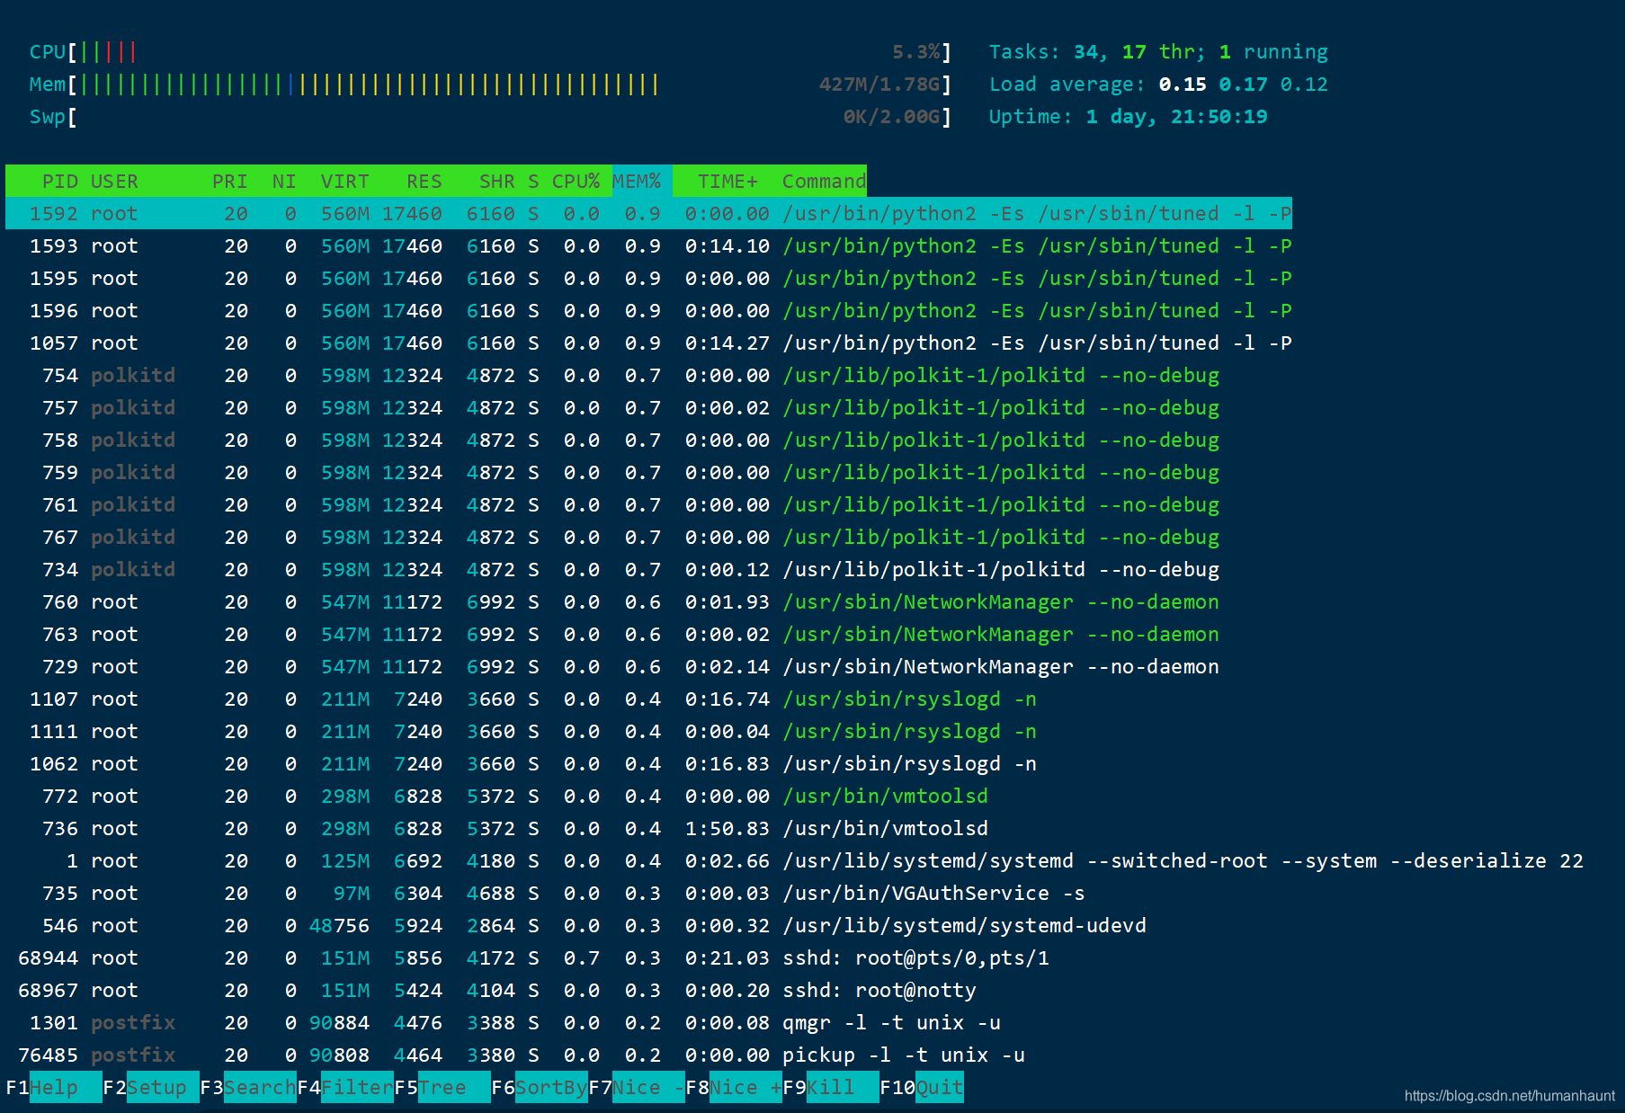Click the Mem usage meter bar

pyautogui.click(x=490, y=85)
